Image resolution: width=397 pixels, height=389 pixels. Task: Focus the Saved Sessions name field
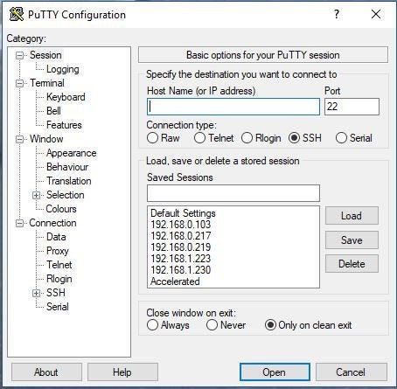[233, 193]
